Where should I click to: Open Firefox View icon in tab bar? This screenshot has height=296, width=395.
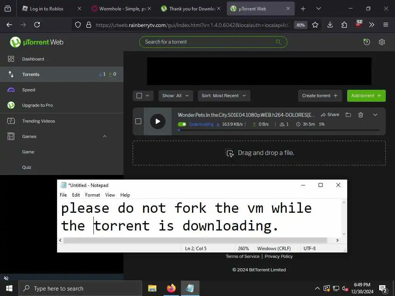(x=8, y=8)
